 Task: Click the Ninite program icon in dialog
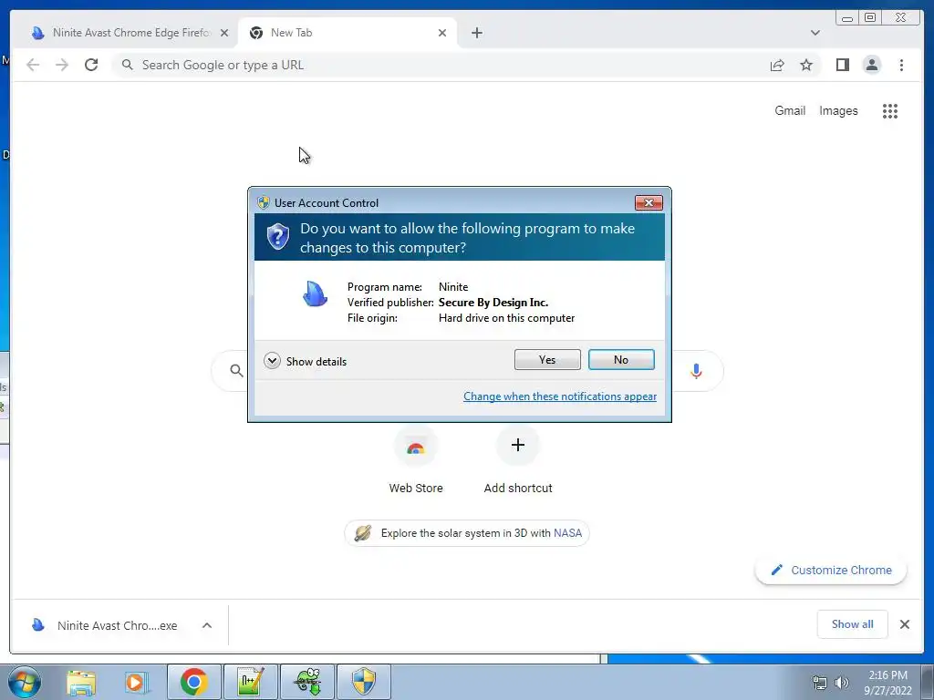[x=315, y=293]
